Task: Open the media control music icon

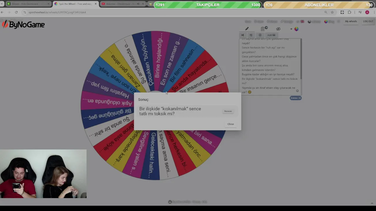Action: click(360, 12)
